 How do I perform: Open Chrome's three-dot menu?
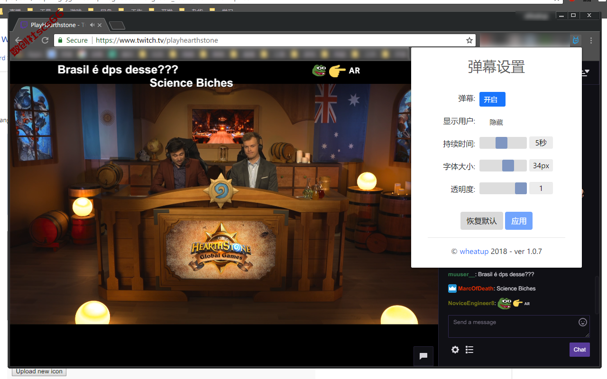(591, 40)
